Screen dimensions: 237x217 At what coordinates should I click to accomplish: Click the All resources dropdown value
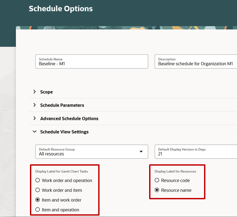point(51,154)
